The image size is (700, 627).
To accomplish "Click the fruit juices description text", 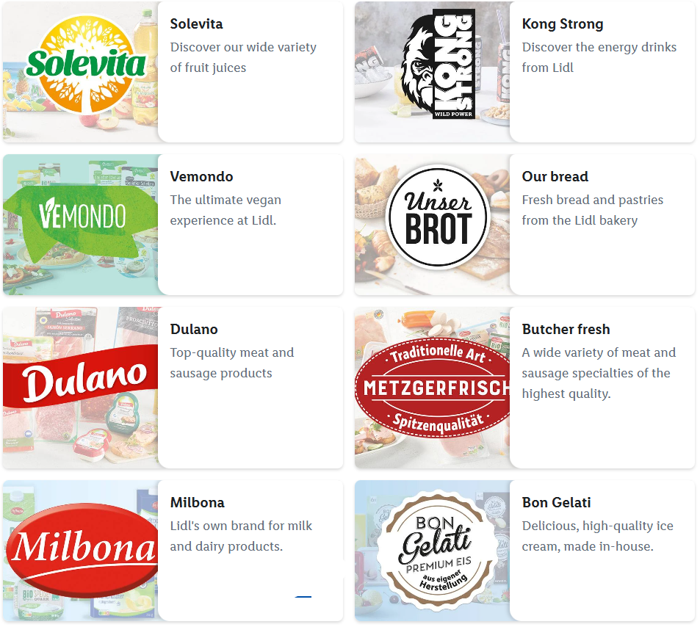I will point(243,57).
